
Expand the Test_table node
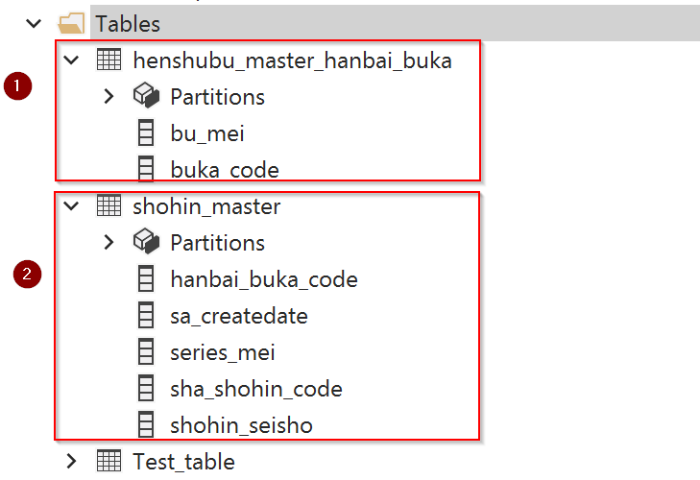[x=72, y=462]
